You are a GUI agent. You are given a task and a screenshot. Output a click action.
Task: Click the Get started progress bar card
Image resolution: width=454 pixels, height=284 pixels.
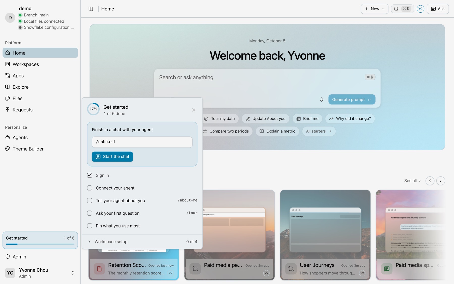tap(40, 240)
